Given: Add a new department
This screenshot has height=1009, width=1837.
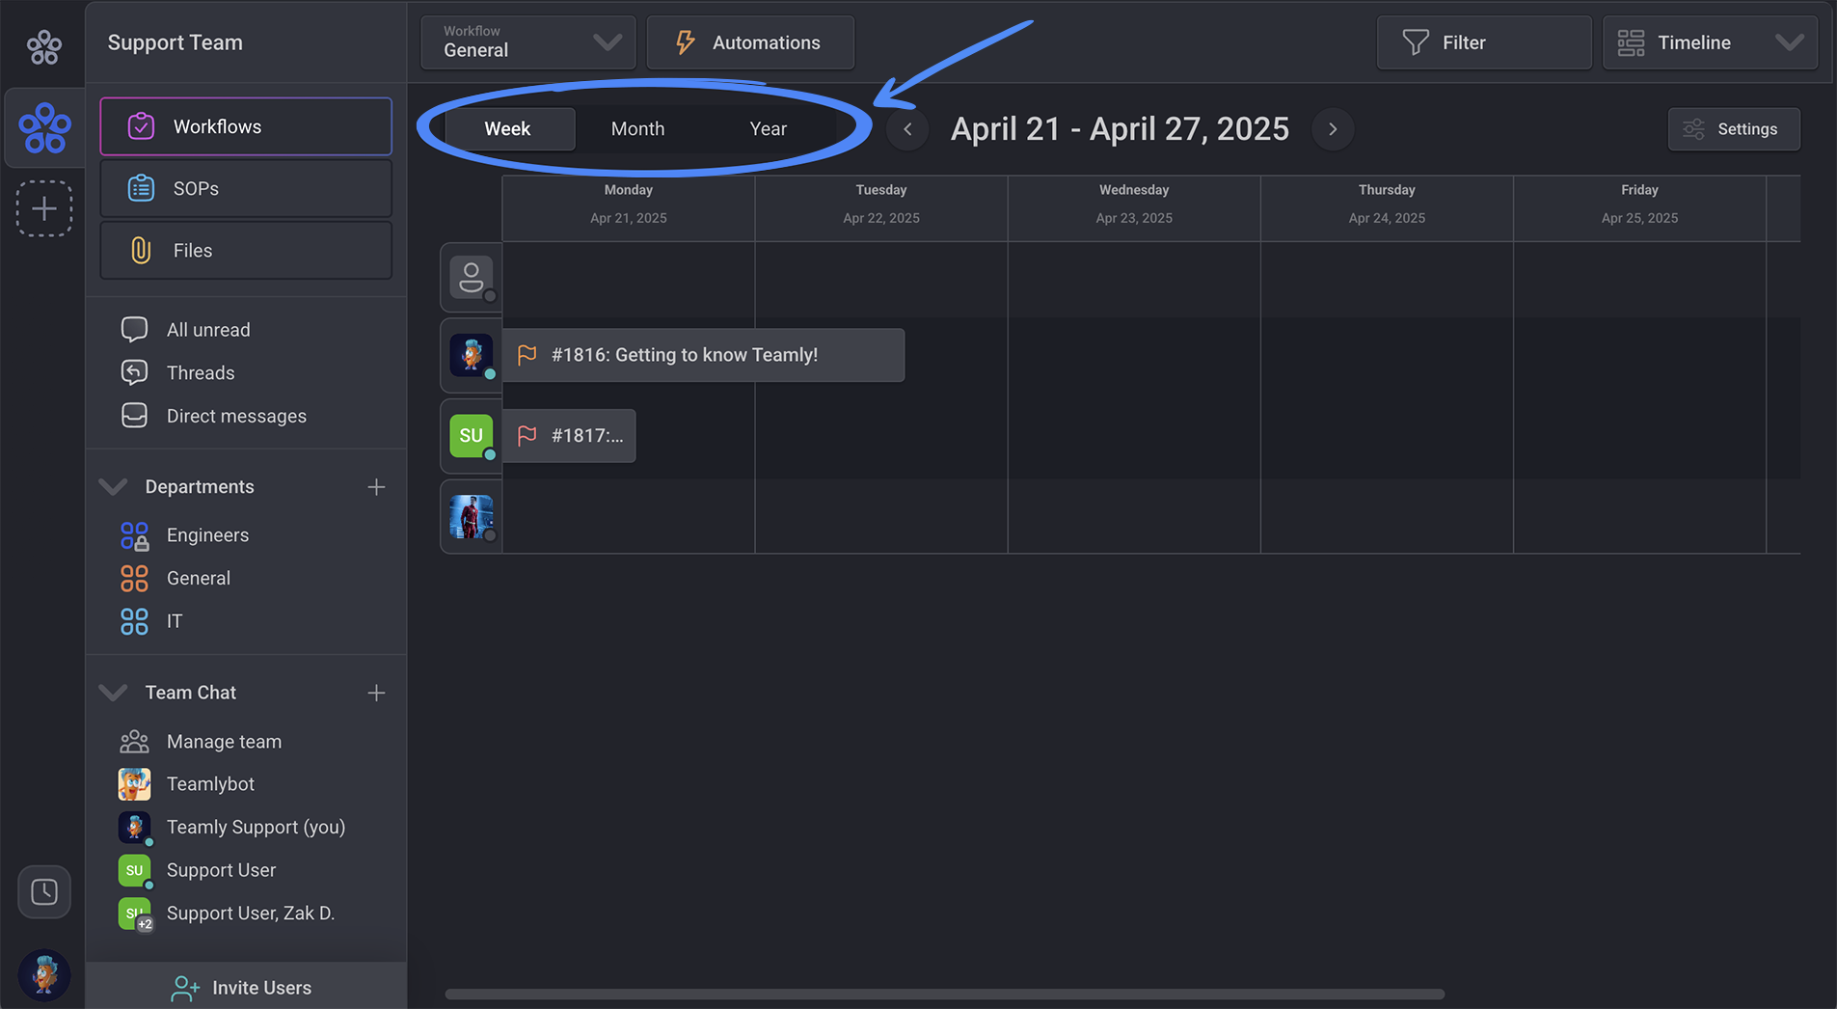Looking at the screenshot, I should [376, 487].
